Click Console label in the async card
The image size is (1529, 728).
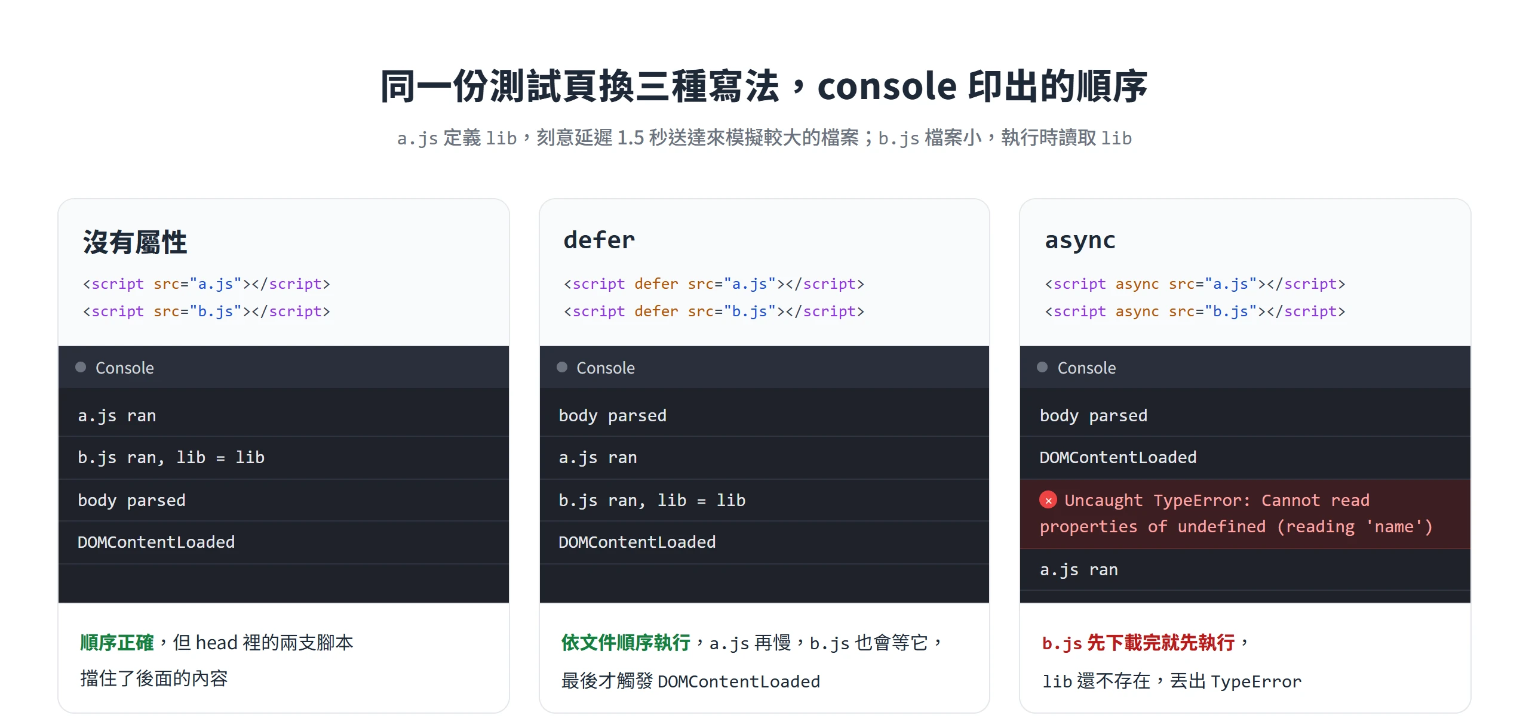pos(1086,368)
